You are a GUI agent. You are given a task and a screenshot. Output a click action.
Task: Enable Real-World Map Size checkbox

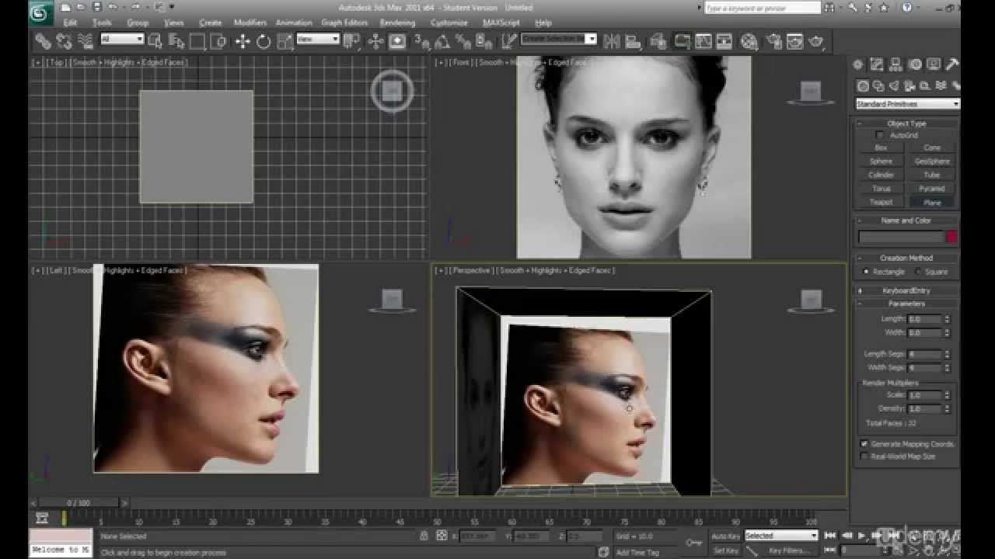point(864,457)
